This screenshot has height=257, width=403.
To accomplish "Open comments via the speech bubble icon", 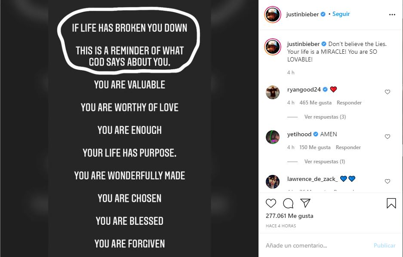I will (x=288, y=203).
